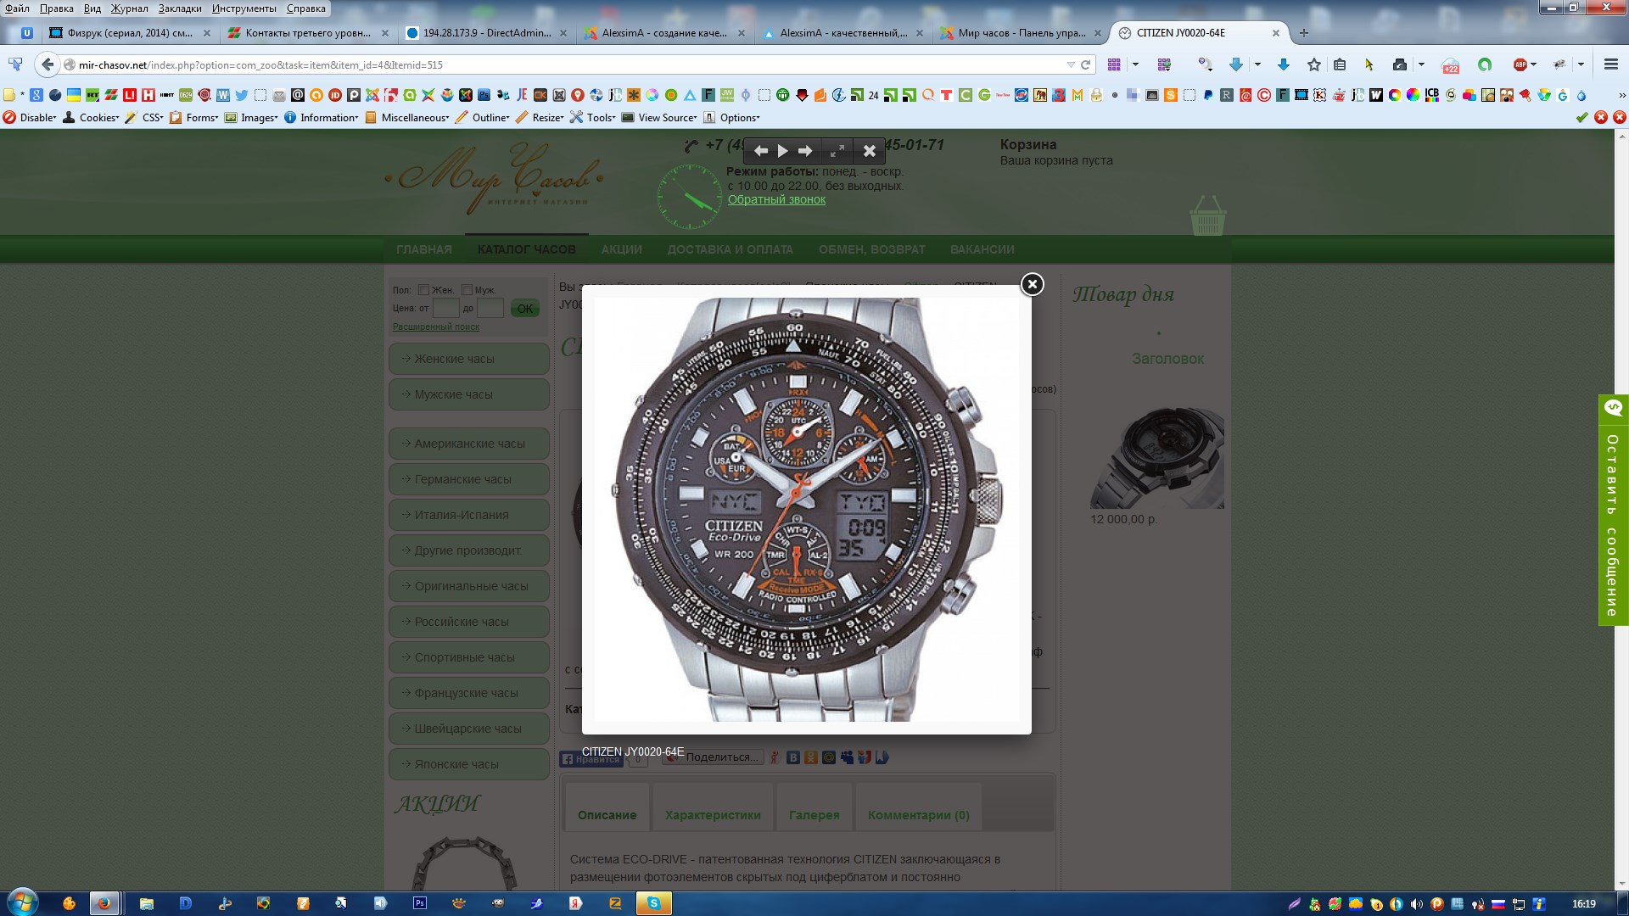Check the Муж. gender checkbox
Screen dimensions: 1629x916
pos(467,290)
